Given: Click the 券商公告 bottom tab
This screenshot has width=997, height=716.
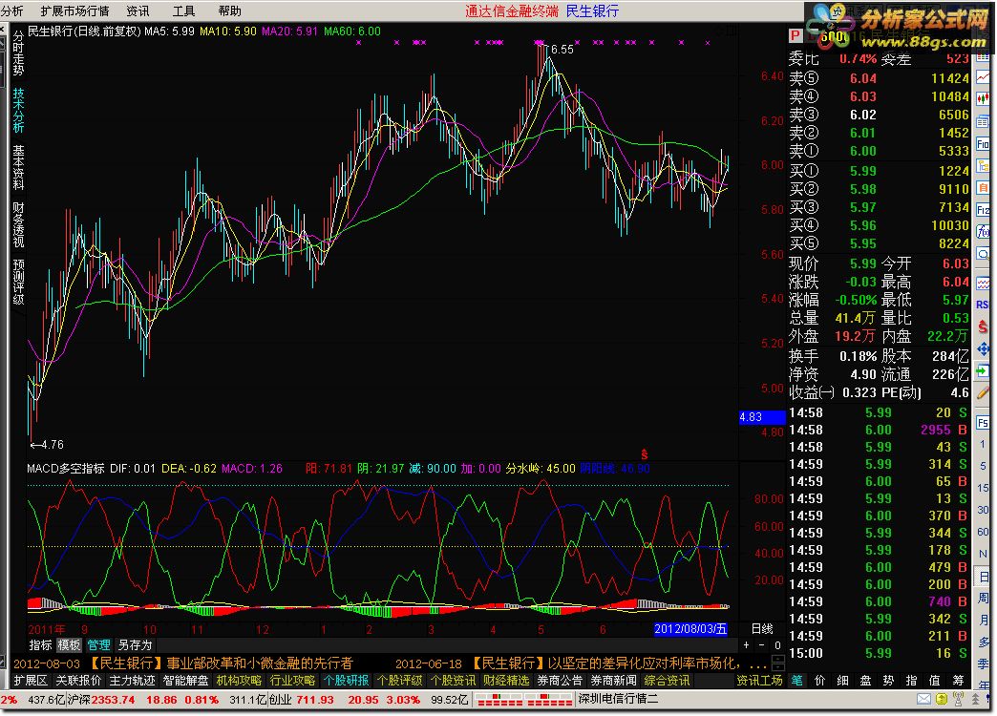Looking at the screenshot, I should [560, 681].
